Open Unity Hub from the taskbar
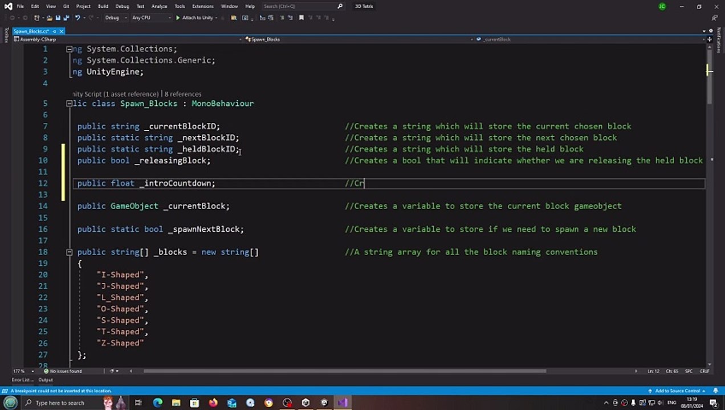725x410 pixels. pyautogui.click(x=306, y=403)
